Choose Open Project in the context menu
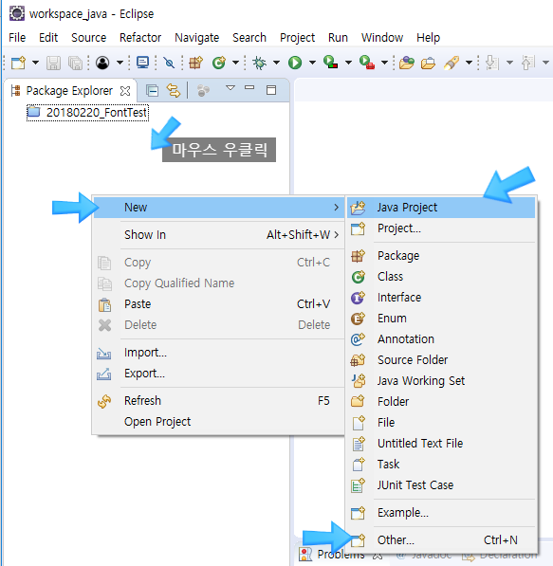Screen dimensions: 553x566 point(218,422)
